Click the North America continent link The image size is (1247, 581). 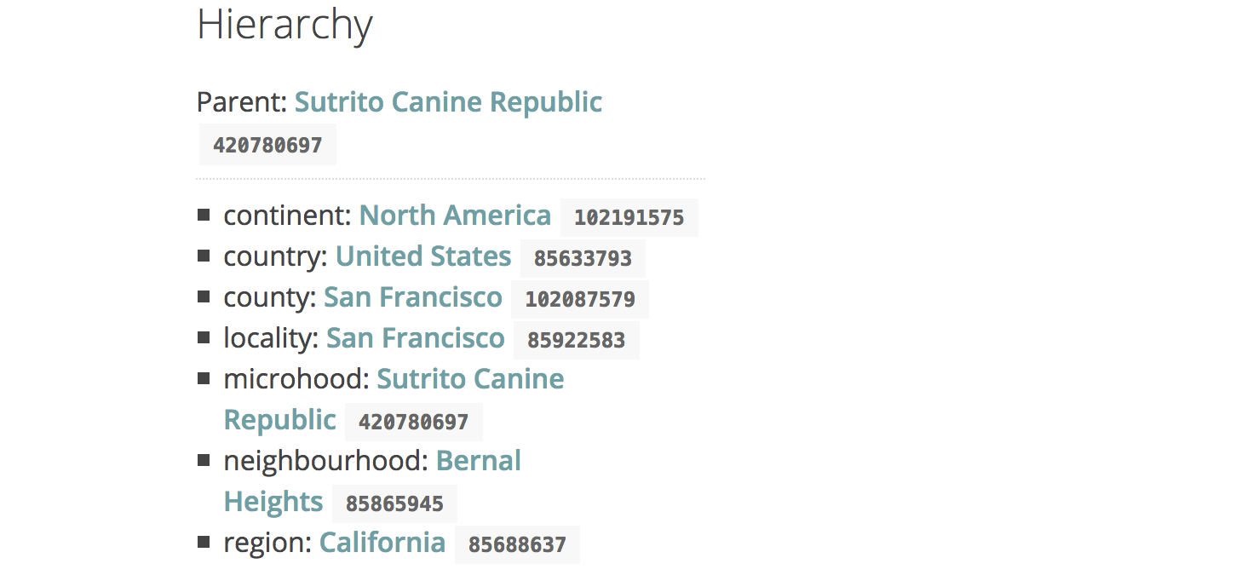tap(455, 216)
